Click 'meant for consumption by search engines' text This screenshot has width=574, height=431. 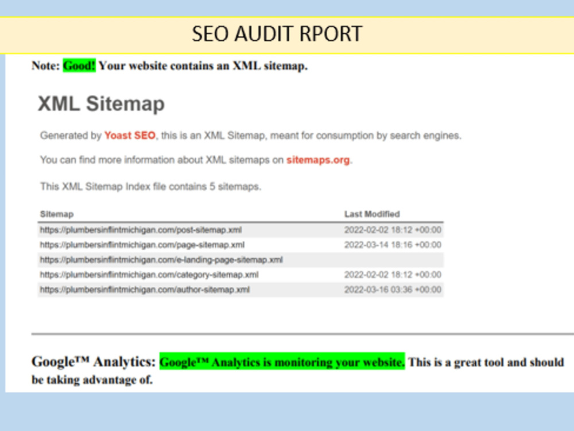[x=366, y=136]
